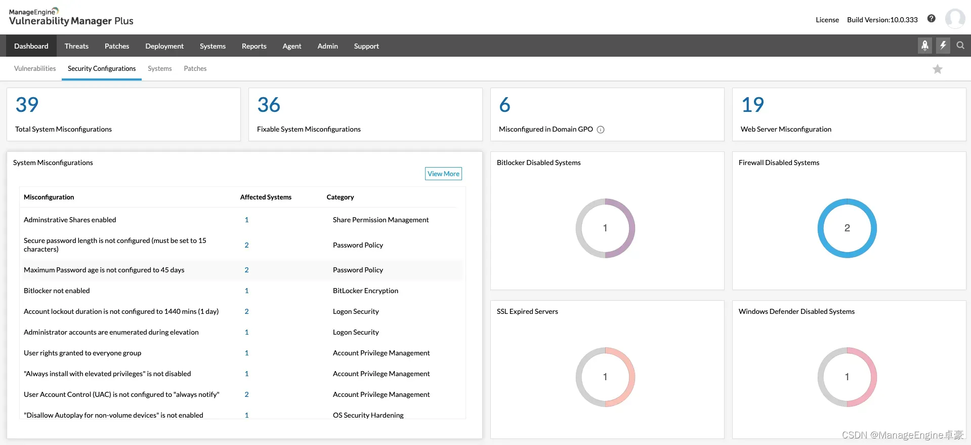Viewport: 971px width, 445px height.
Task: Click the Category column header
Action: pyautogui.click(x=340, y=197)
